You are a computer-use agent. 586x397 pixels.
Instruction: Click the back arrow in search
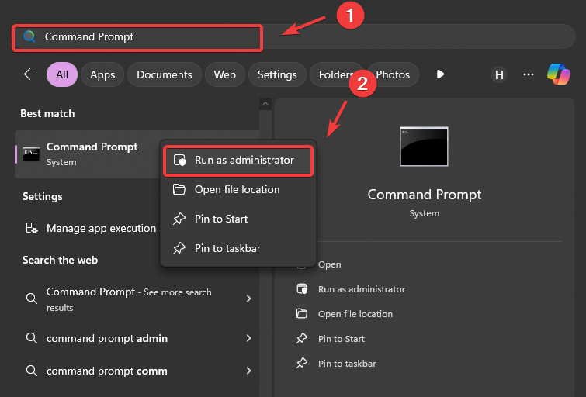[x=30, y=74]
